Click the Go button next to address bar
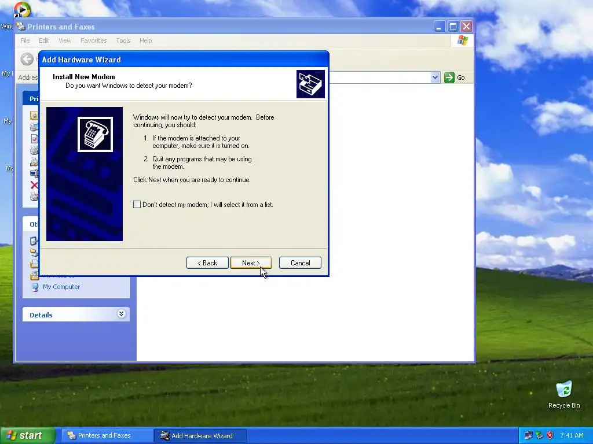This screenshot has height=444, width=593. [x=455, y=77]
